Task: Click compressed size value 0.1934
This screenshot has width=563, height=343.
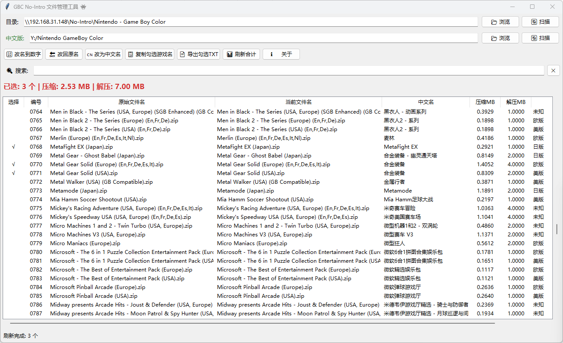Action: (x=485, y=314)
